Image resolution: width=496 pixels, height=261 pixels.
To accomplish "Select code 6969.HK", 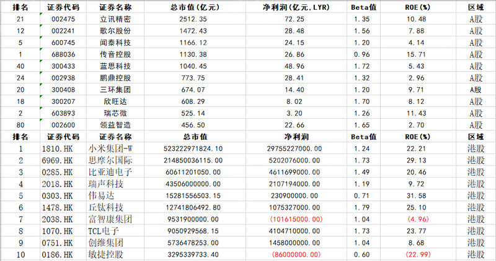I will point(63,160).
